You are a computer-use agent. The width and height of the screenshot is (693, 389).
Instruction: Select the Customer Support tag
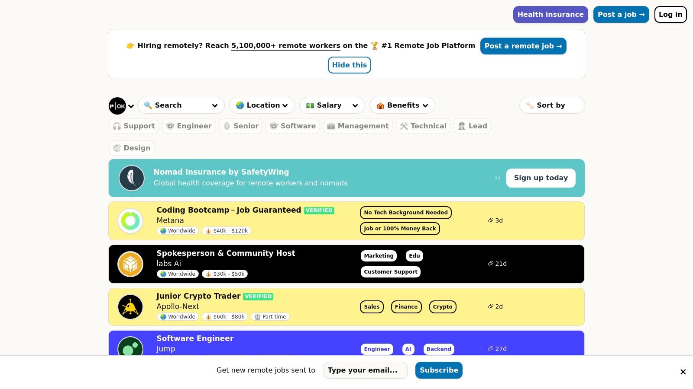(x=391, y=272)
